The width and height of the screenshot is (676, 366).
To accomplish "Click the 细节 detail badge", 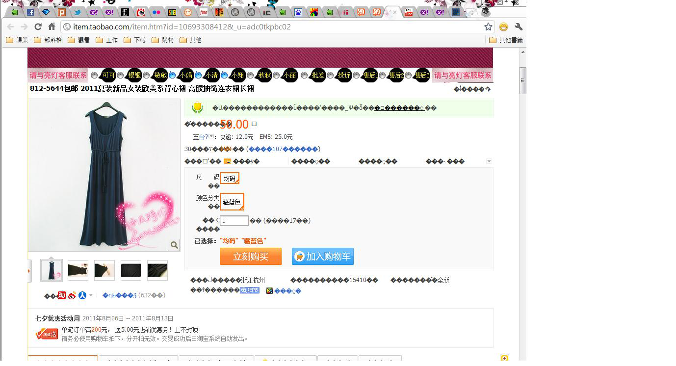I will (250, 290).
